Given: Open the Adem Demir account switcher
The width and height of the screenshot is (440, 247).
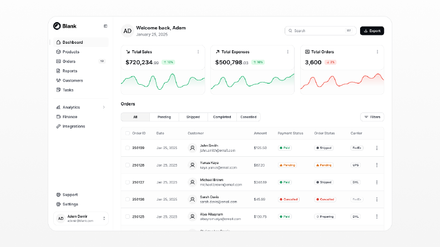Looking at the screenshot, I should coord(81,218).
